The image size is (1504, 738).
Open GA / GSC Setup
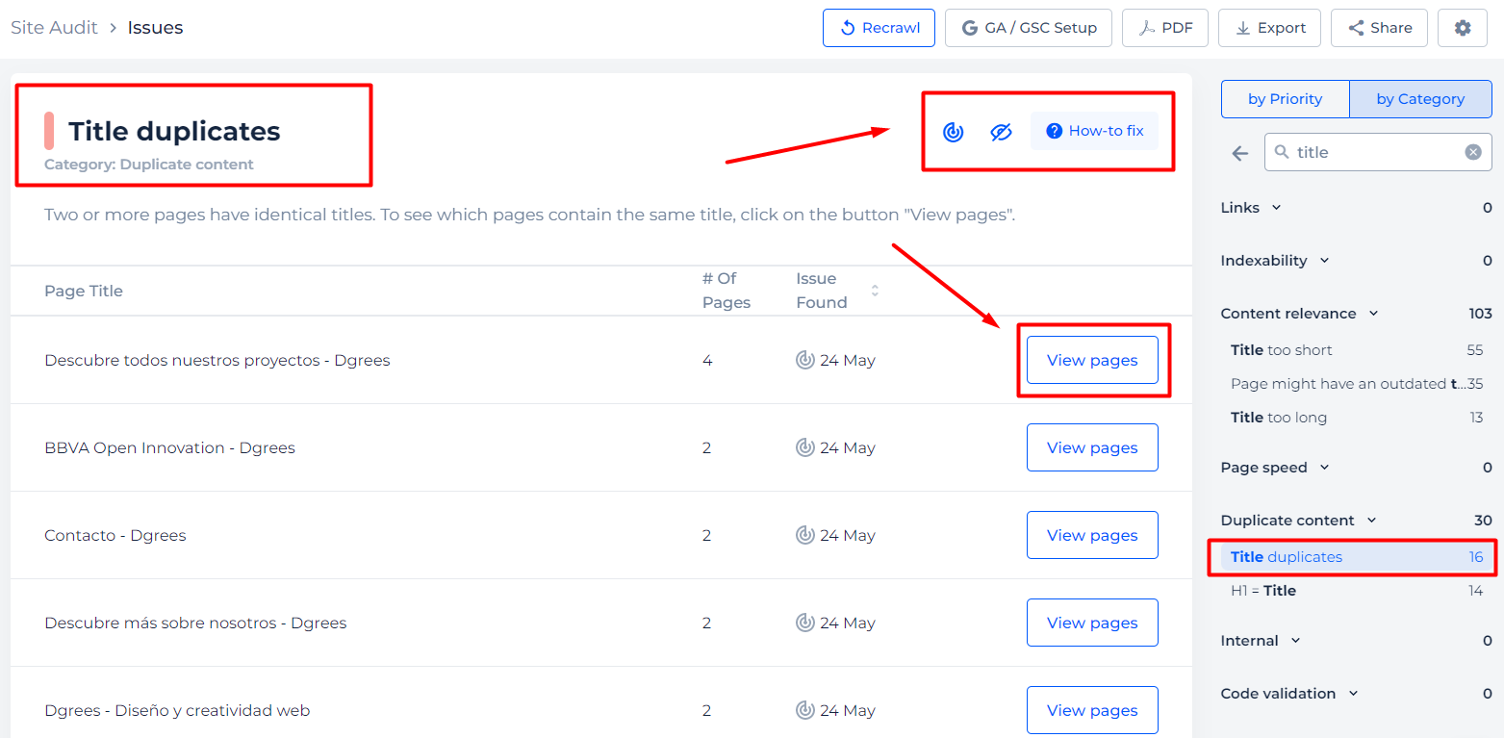(x=1029, y=28)
